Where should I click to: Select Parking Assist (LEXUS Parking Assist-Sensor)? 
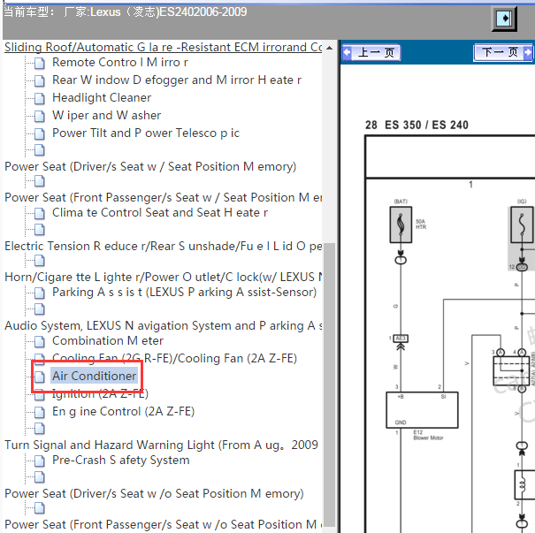[184, 293]
